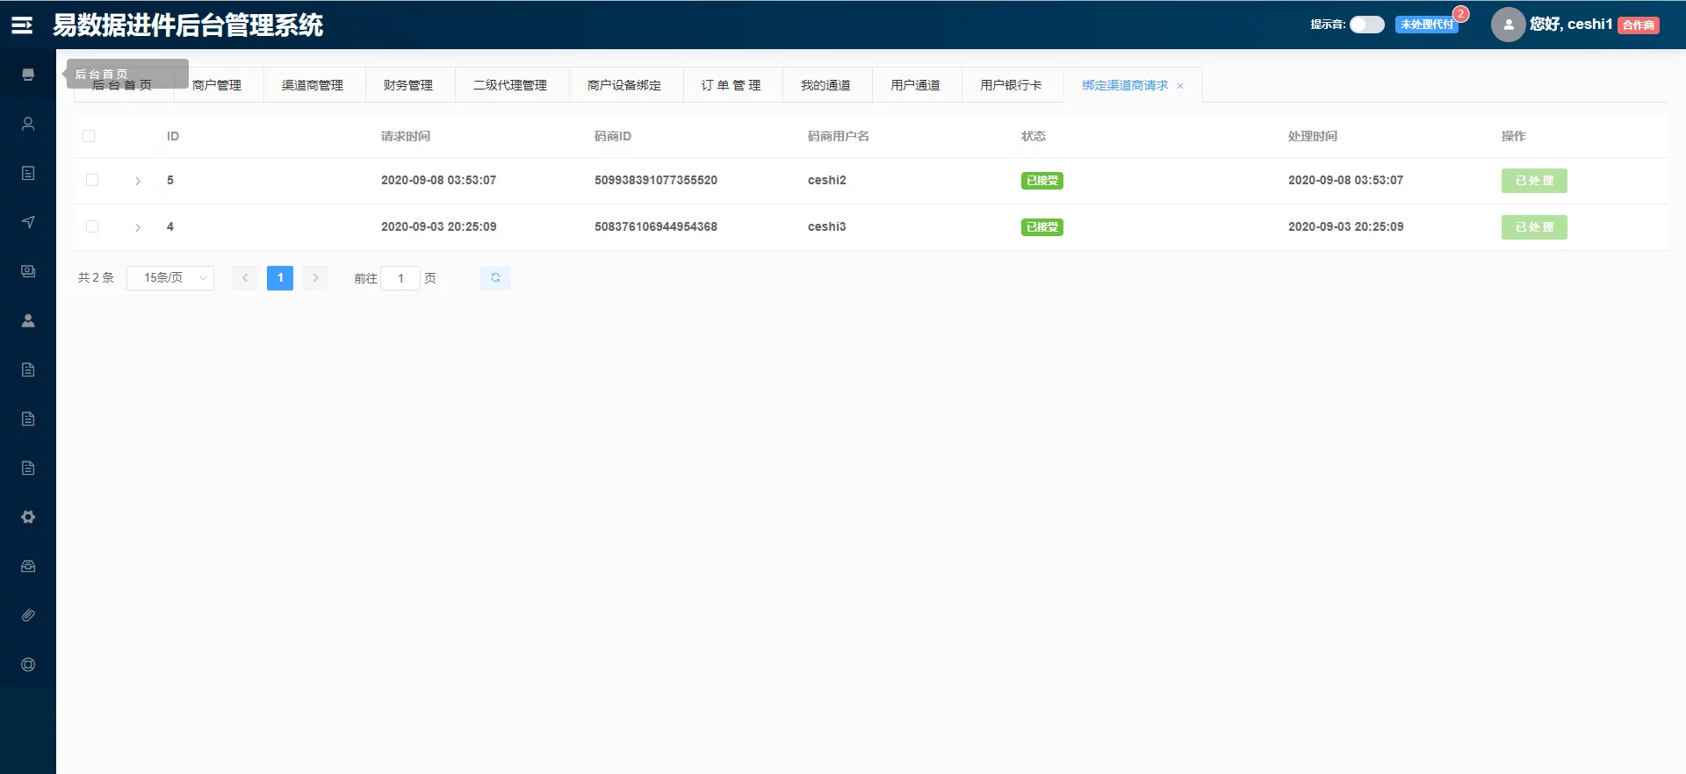Viewport: 1686px width, 774px height.
Task: Click the 易数据进件后台管理系统 title
Action: (x=188, y=25)
